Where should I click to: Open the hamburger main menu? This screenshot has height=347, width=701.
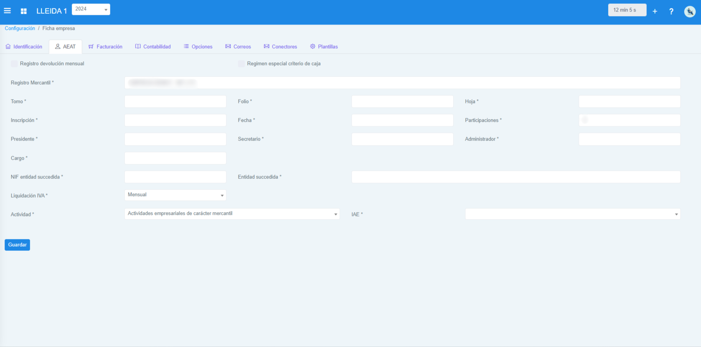7,11
